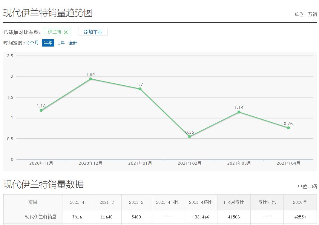Click the 2021年02月 data point 0.55

click(x=189, y=137)
